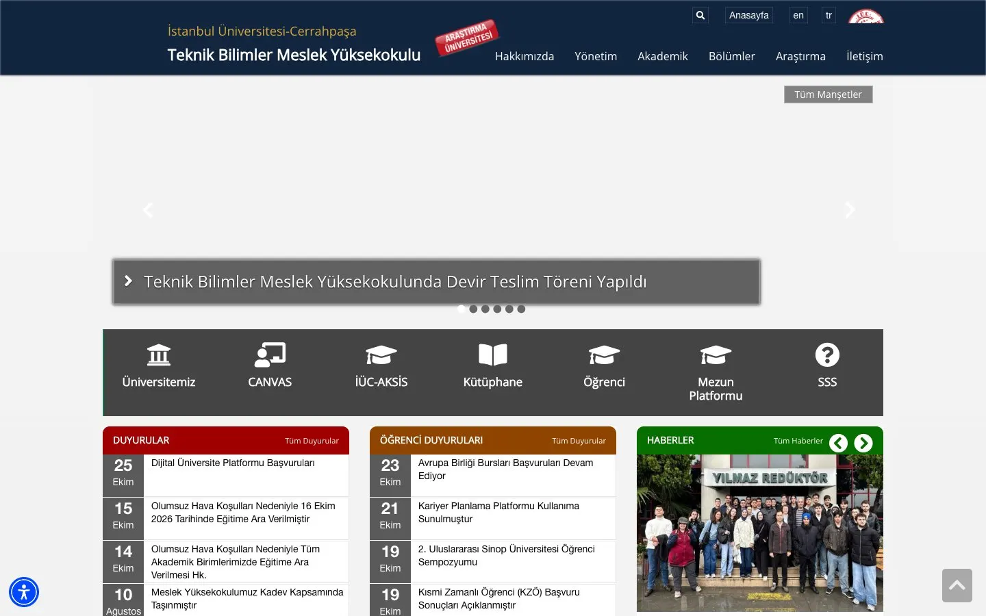
Task: Click Tüm Duyurular in Öğrenci Duyuruları panel
Action: [x=579, y=441]
